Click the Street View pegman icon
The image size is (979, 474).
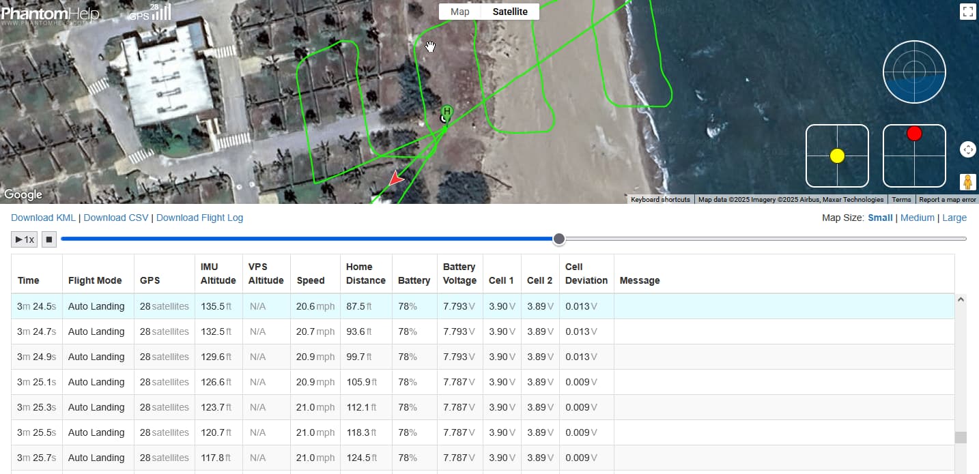point(967,182)
